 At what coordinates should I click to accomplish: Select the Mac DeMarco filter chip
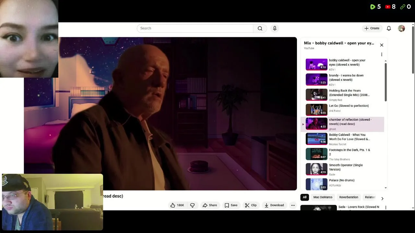click(x=323, y=197)
